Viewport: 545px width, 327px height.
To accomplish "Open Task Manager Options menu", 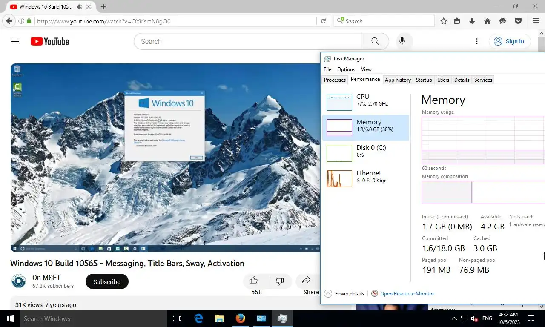I will 346,69.
